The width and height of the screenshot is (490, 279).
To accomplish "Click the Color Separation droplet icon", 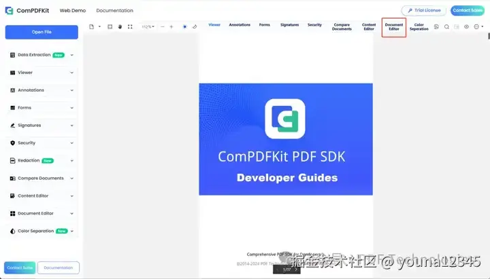I will pyautogui.click(x=12, y=231).
